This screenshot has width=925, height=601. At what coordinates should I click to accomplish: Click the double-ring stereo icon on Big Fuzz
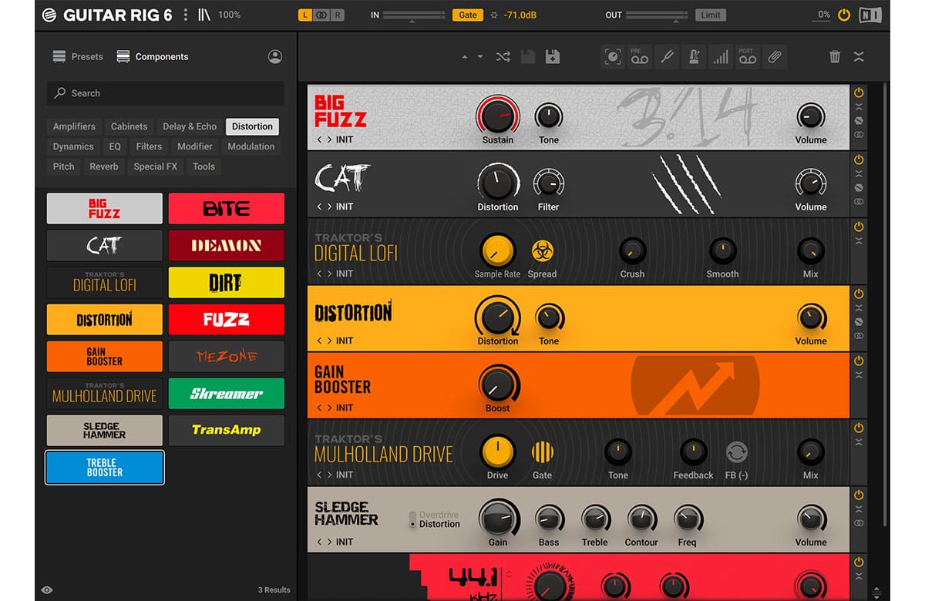pos(859,135)
